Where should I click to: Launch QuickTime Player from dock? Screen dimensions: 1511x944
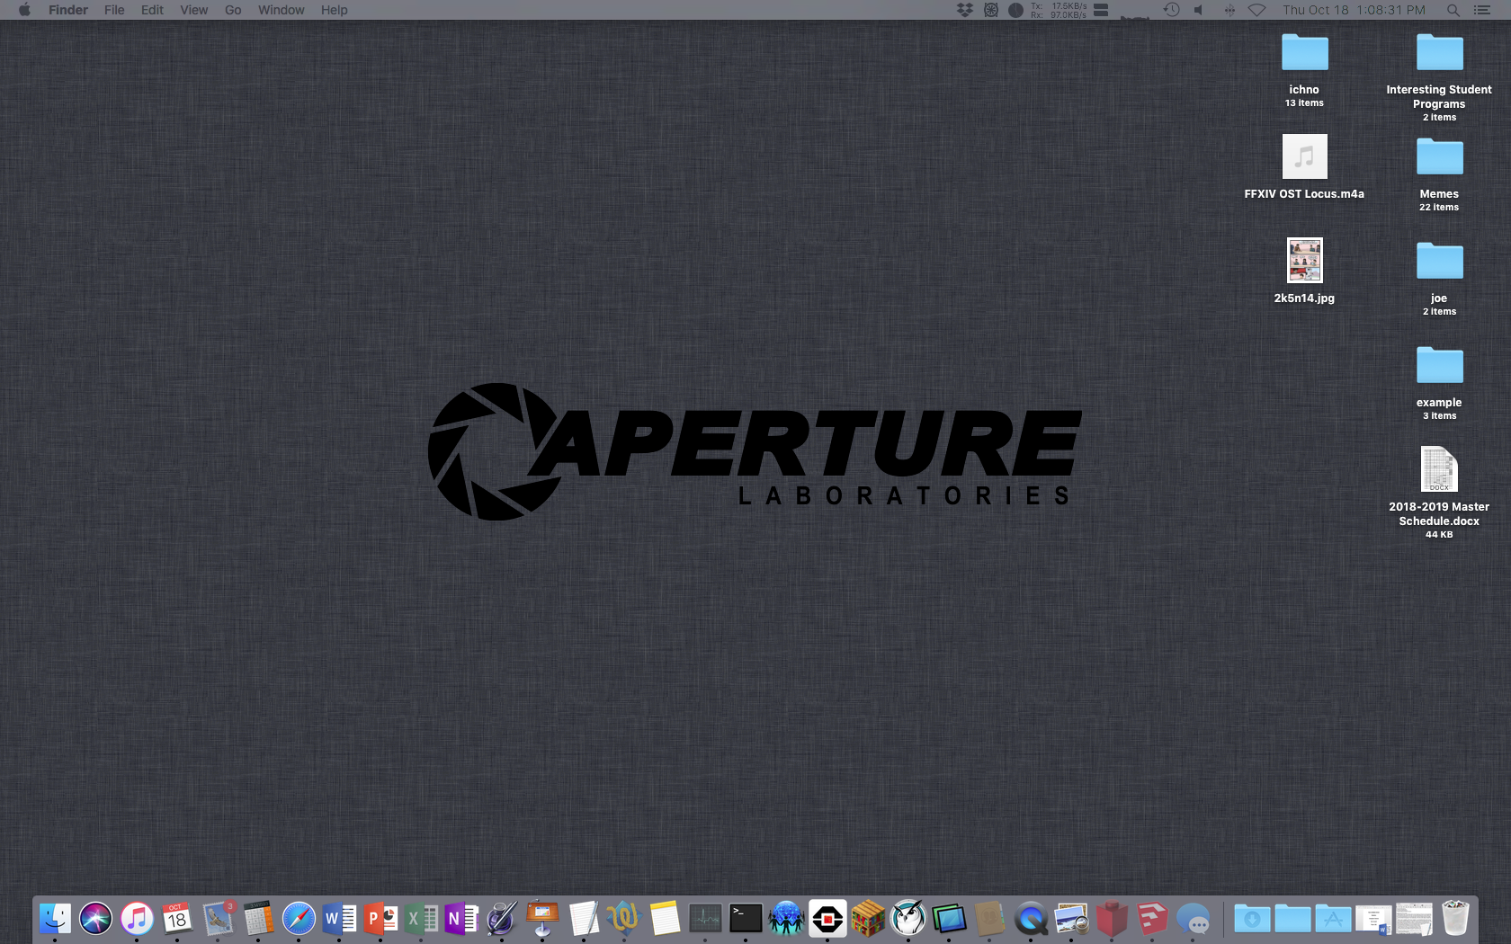pyautogui.click(x=1031, y=919)
